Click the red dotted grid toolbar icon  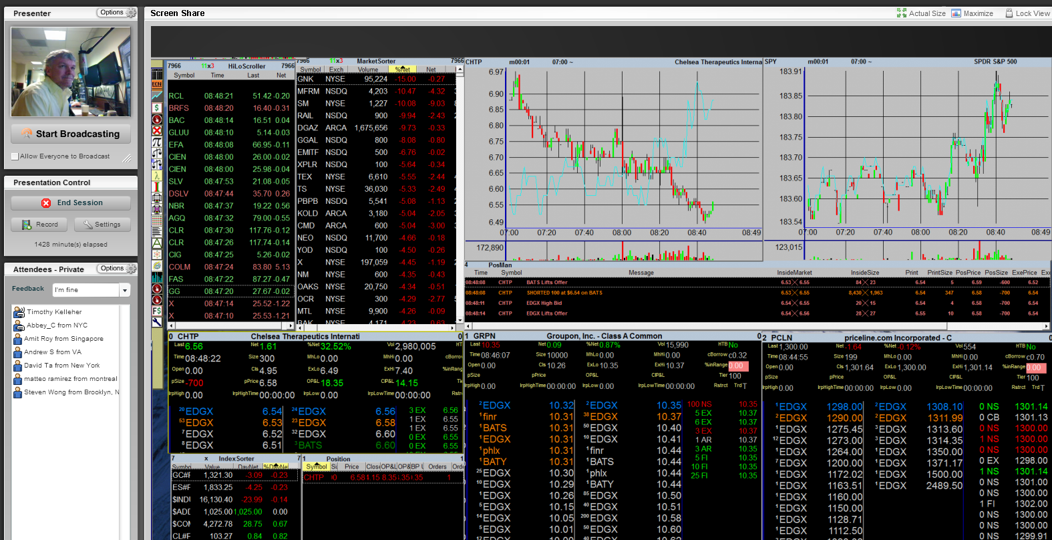[x=157, y=220]
